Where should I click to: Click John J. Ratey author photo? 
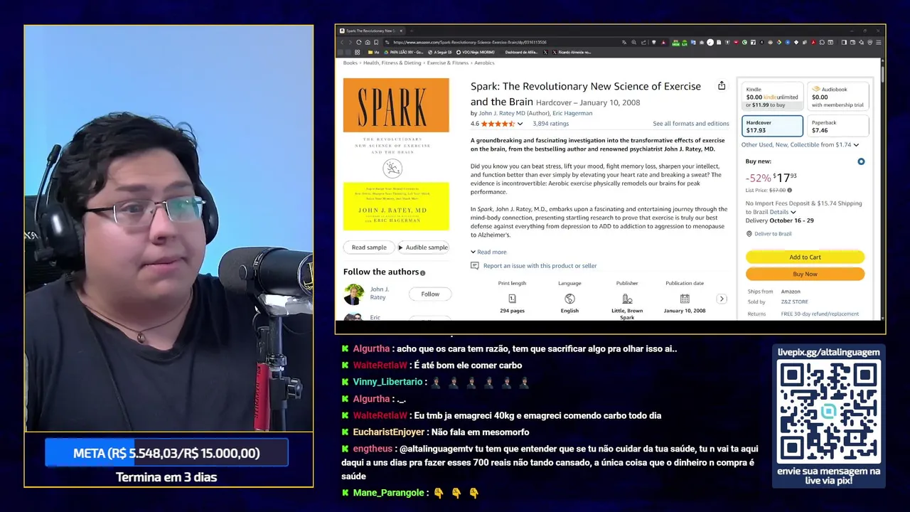click(x=354, y=294)
